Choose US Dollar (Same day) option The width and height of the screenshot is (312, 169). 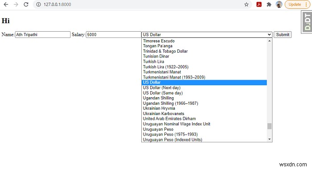coord(204,93)
